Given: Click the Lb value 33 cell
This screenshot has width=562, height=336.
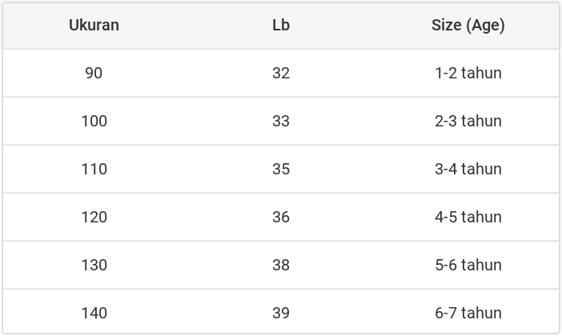Looking at the screenshot, I should tap(280, 121).
